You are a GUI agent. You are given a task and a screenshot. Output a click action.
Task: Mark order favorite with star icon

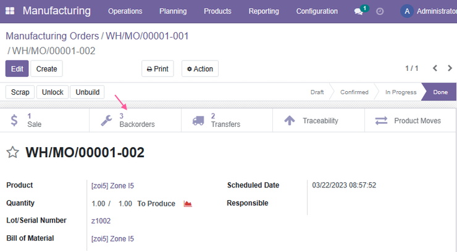click(12, 152)
